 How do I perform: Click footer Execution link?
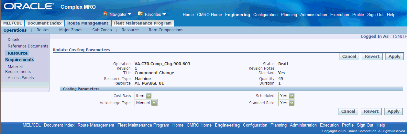(329, 125)
